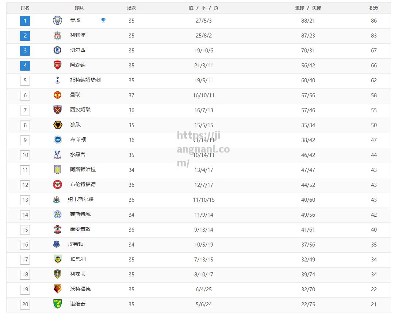Click the Liverpool club crest
406x315 pixels.
[57, 35]
